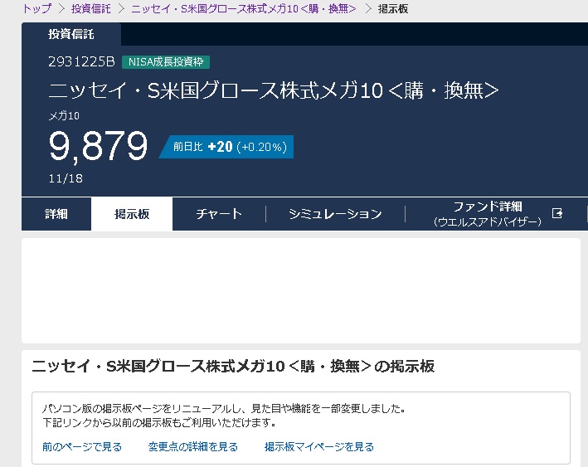Click the 前日比 +20 change badge
Screen dimensions: 588x467
point(229,147)
